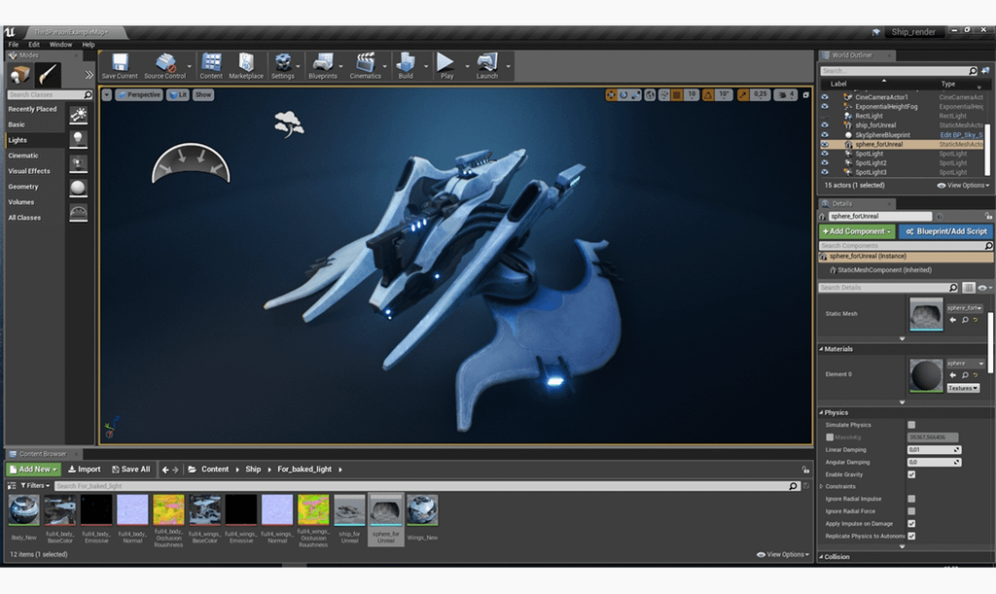Click the Perspective view button
The width and height of the screenshot is (996, 594).
pyautogui.click(x=139, y=95)
